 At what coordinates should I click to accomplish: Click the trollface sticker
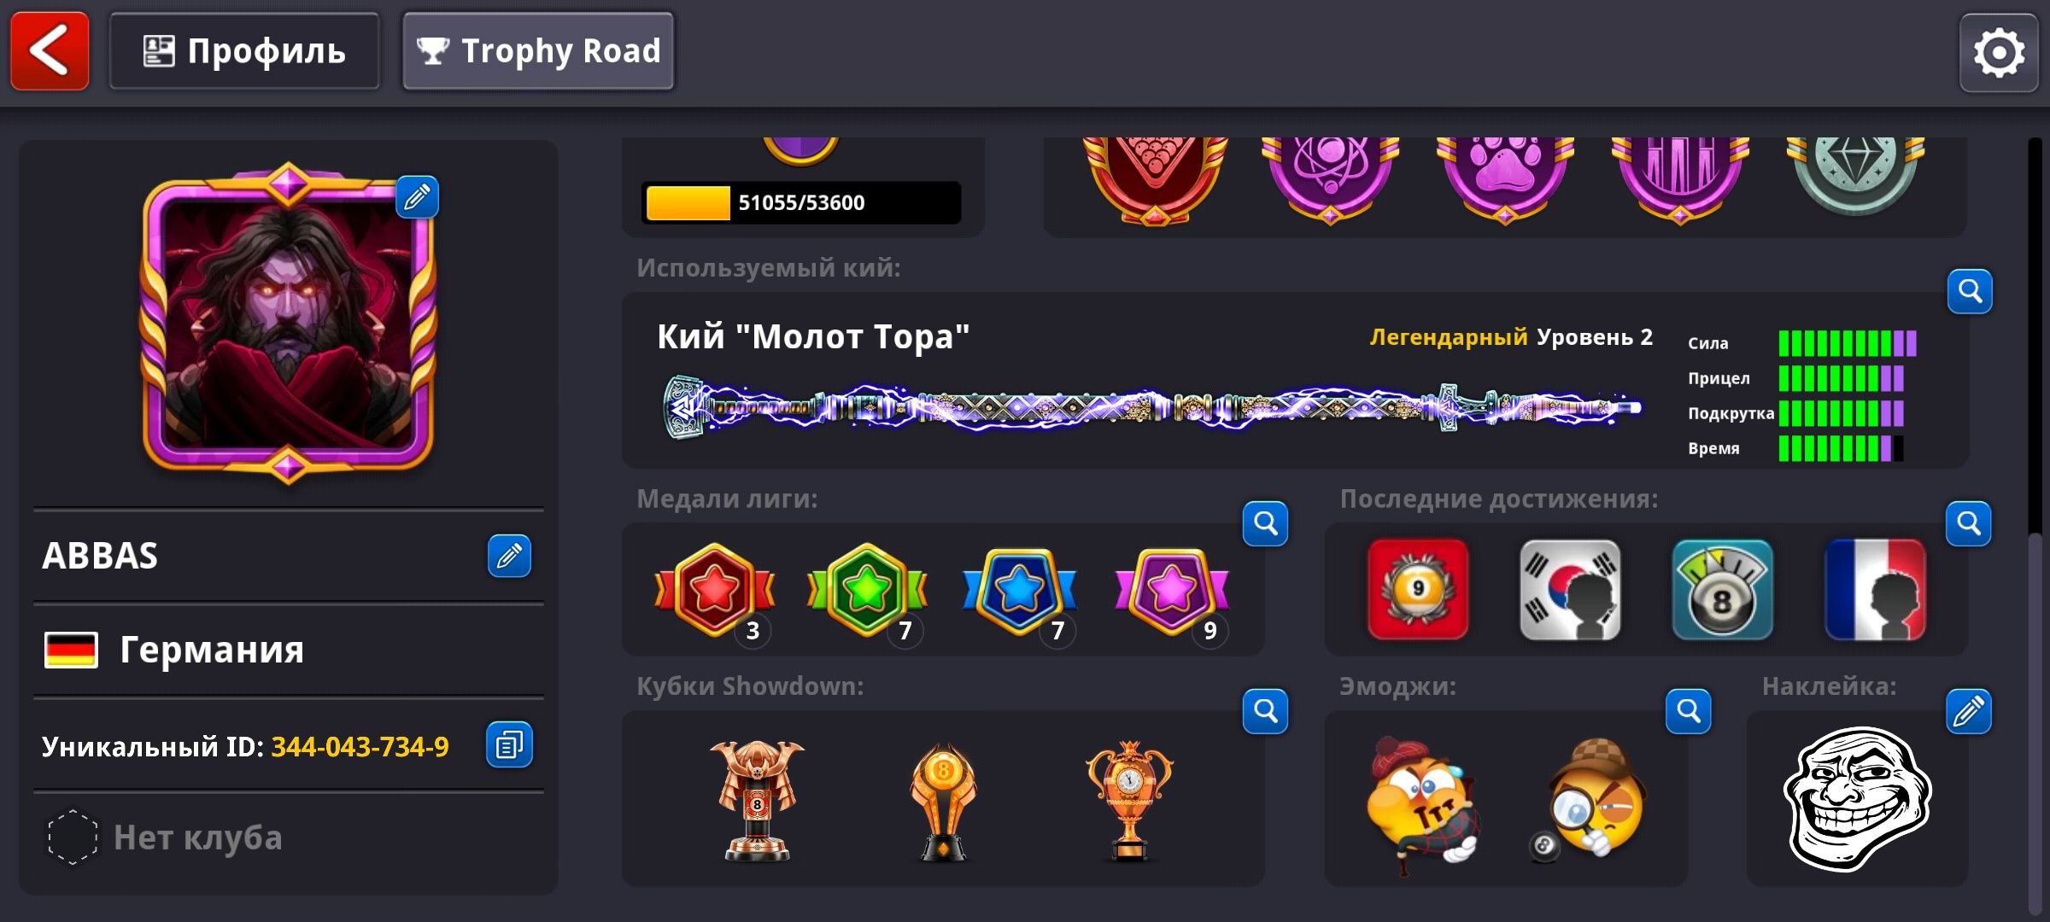1857,798
